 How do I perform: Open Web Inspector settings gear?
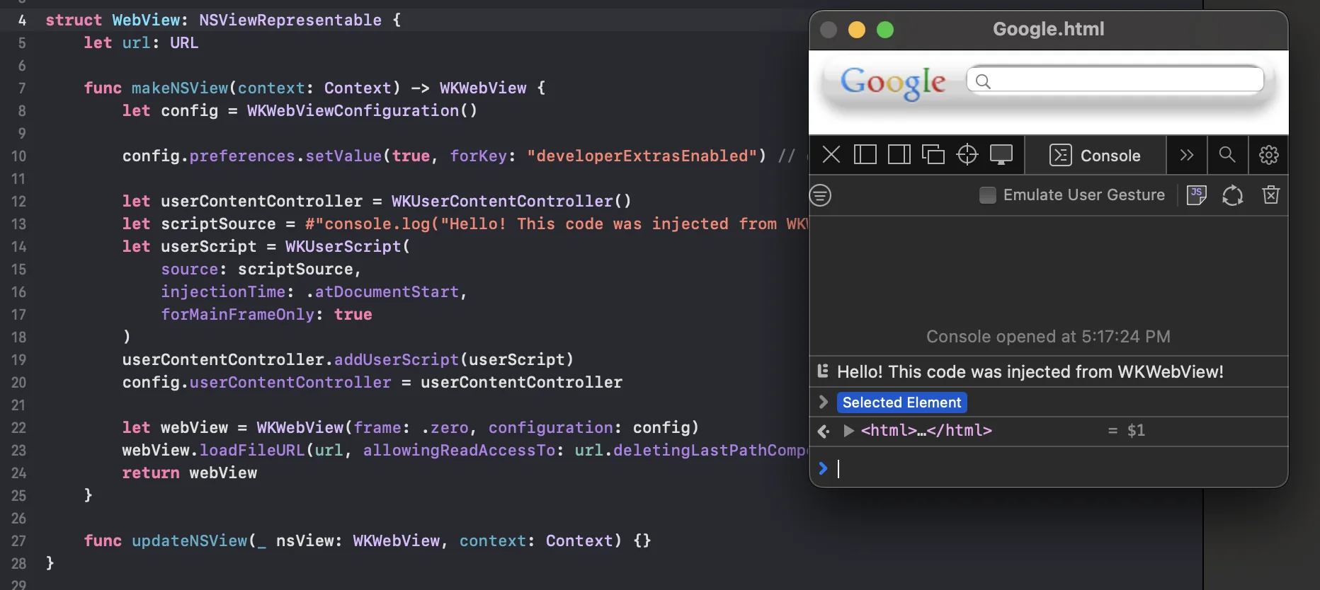point(1268,155)
